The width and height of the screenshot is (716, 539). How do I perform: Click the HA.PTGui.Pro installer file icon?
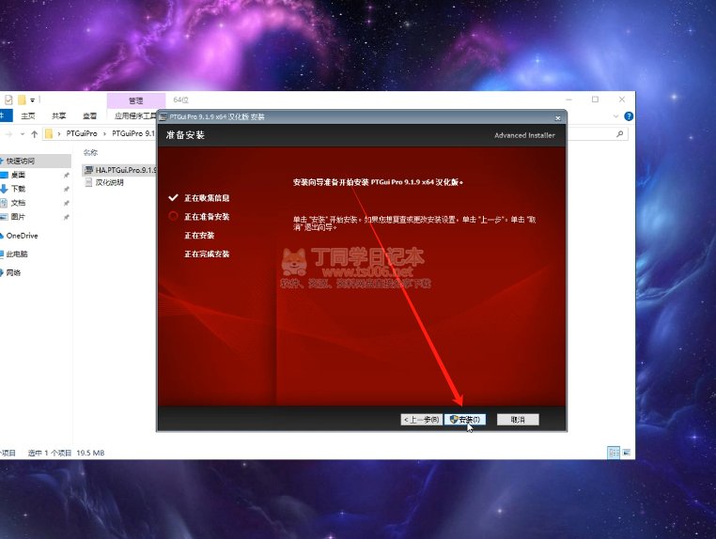[x=88, y=170]
